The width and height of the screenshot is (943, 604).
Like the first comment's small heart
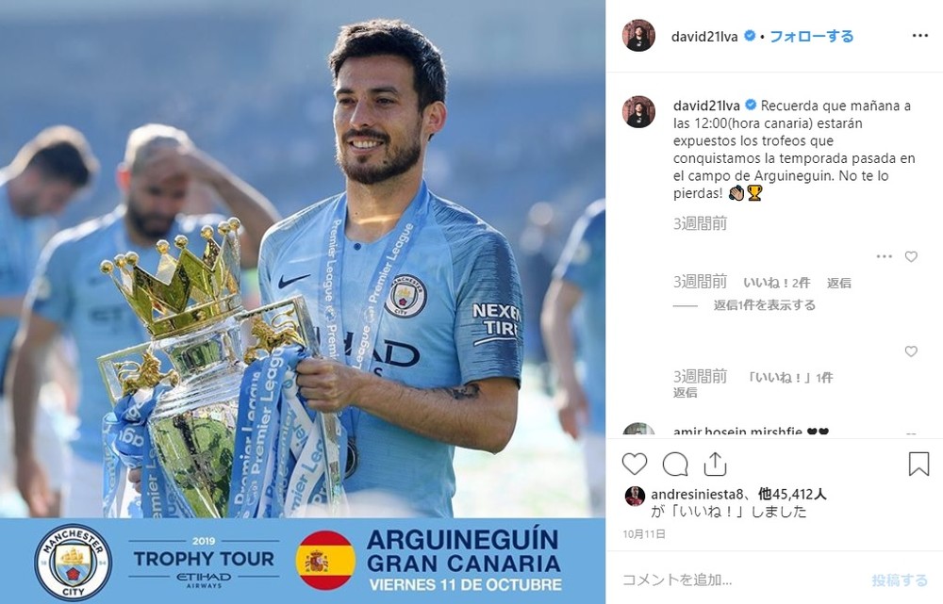point(911,256)
